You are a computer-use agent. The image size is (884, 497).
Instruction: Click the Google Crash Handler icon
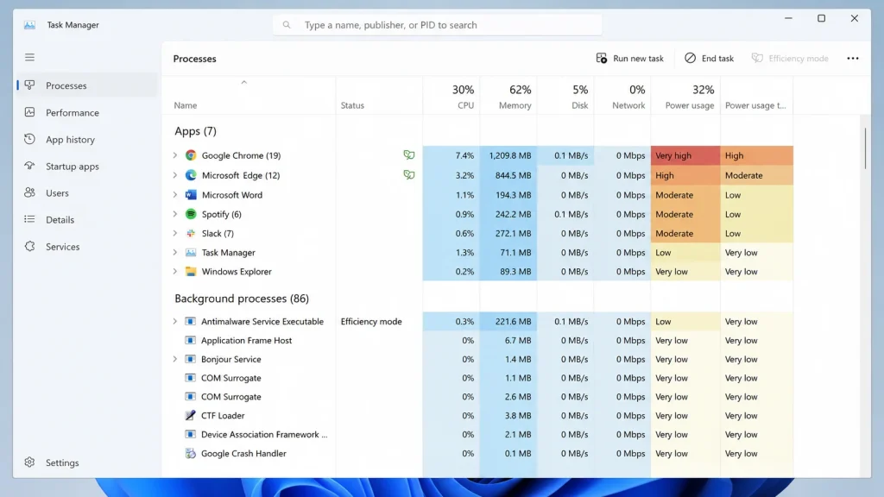[190, 453]
